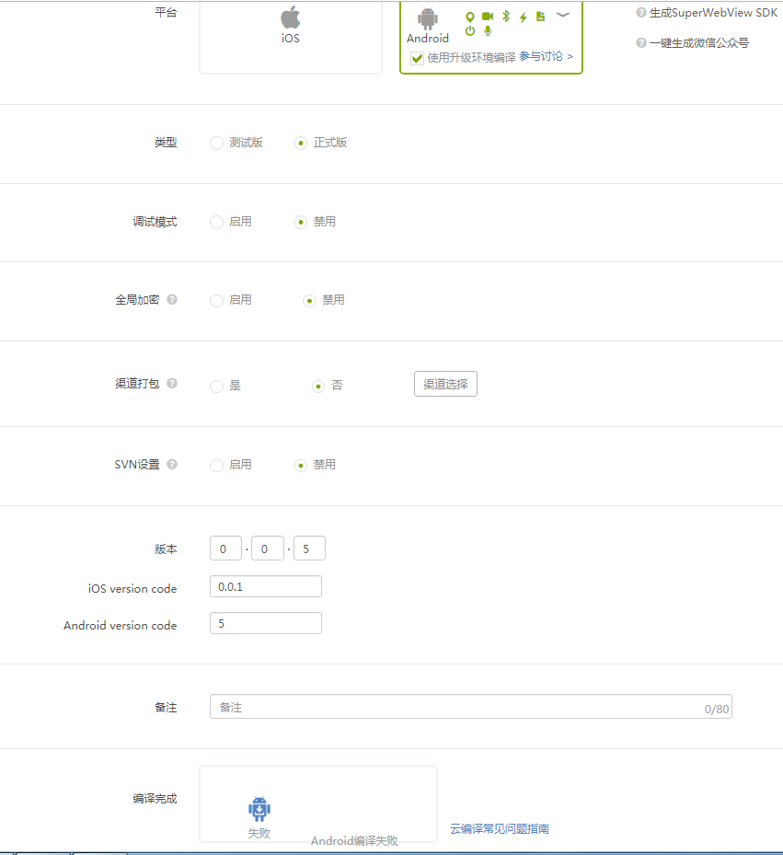Image resolution: width=783 pixels, height=855 pixels.
Task: Click the 渠道选择 button
Action: 445,385
